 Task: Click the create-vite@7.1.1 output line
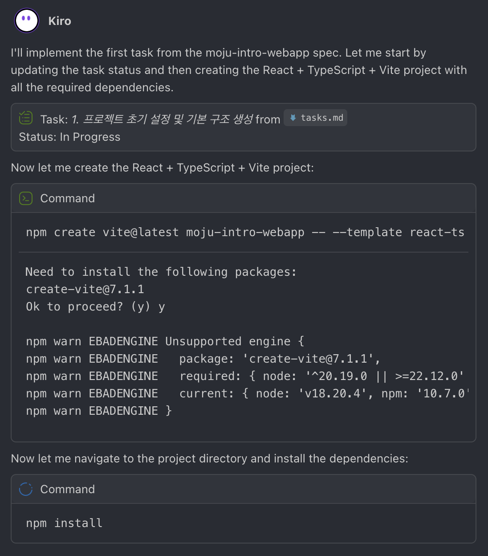click(85, 290)
